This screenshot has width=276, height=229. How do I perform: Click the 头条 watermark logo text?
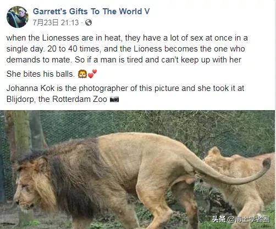[218, 219]
